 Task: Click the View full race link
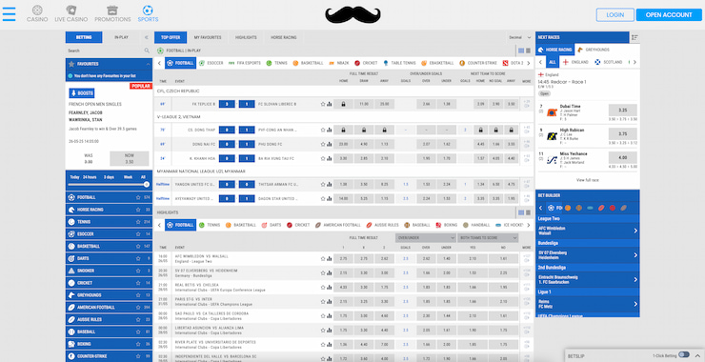coord(587,180)
